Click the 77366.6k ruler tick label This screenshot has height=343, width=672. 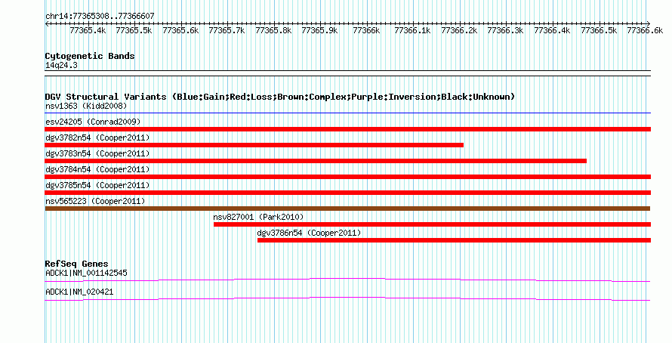tap(645, 31)
